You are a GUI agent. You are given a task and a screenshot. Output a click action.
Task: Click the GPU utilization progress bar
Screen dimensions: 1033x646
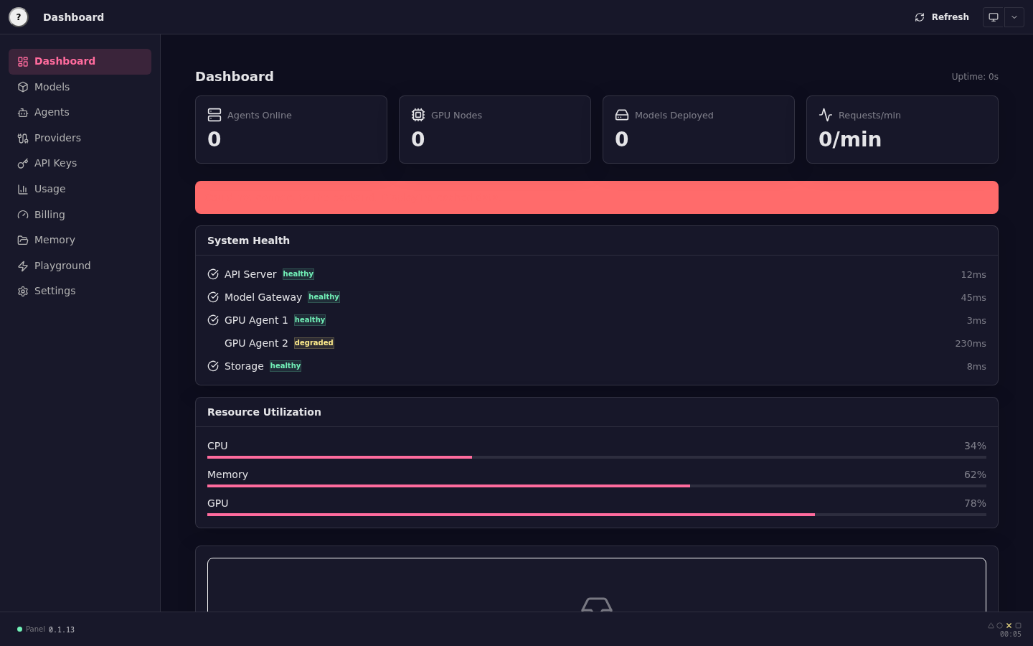click(x=597, y=515)
